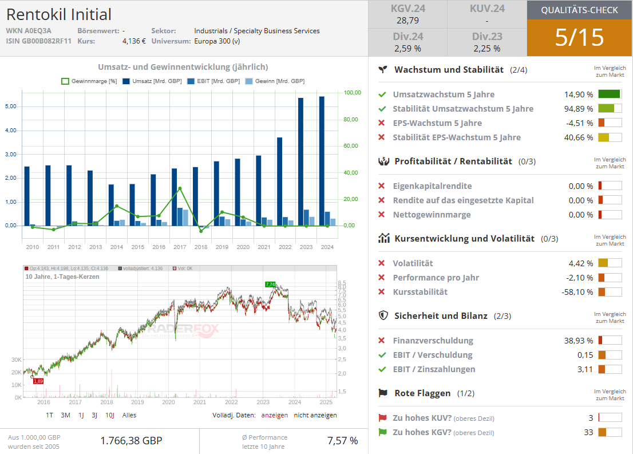
Task: Click the 2017 Gewinnmarge peak data point
Action: pos(180,188)
